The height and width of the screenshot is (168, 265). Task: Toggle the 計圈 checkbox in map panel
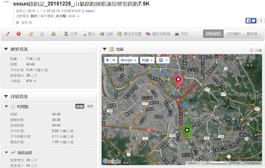tap(252, 50)
